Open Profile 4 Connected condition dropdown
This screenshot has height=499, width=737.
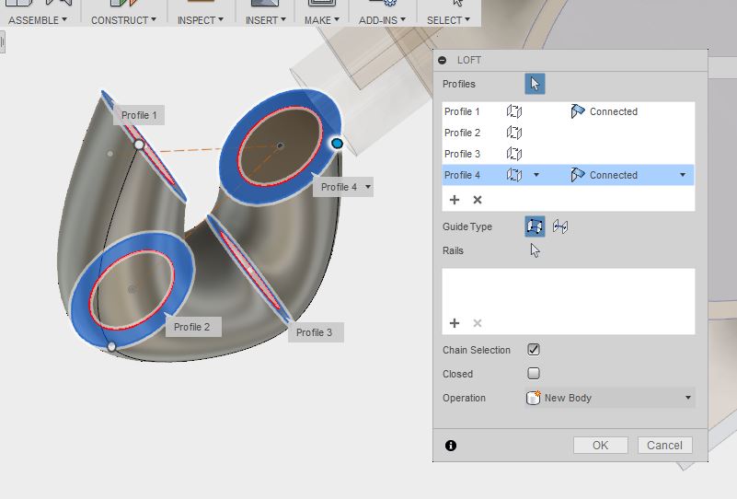click(683, 175)
